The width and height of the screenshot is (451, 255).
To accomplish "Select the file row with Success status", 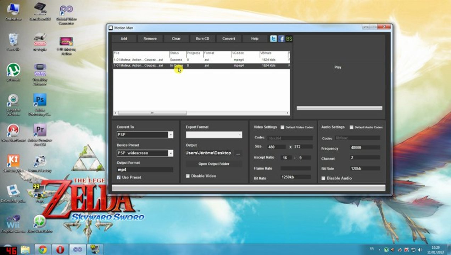I will click(201, 60).
